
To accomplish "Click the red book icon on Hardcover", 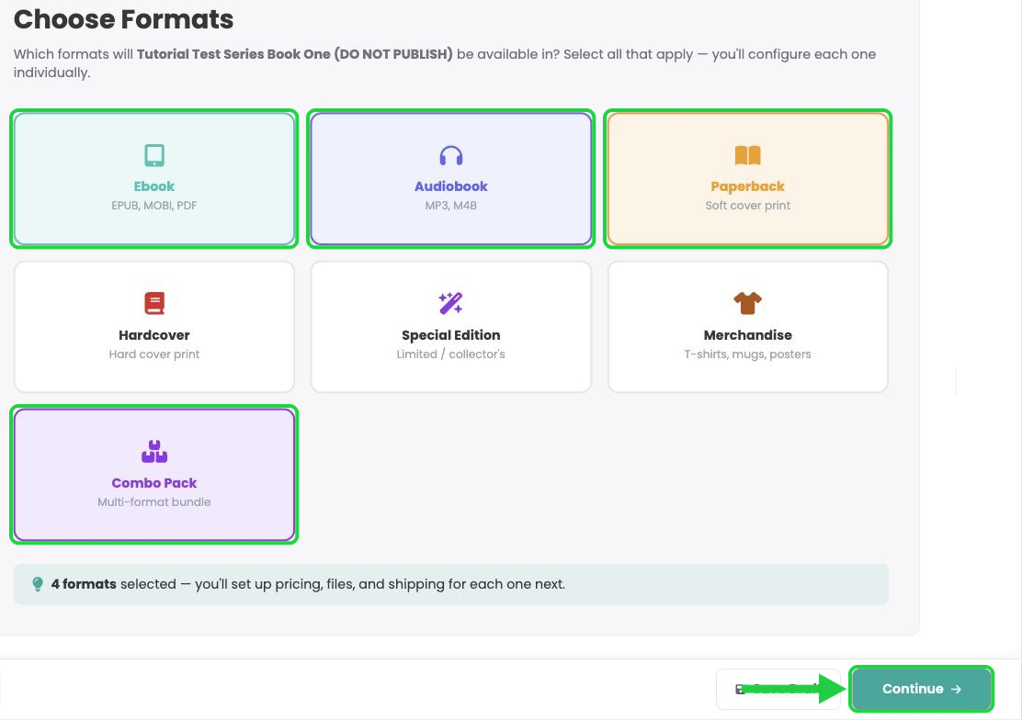I will [153, 304].
